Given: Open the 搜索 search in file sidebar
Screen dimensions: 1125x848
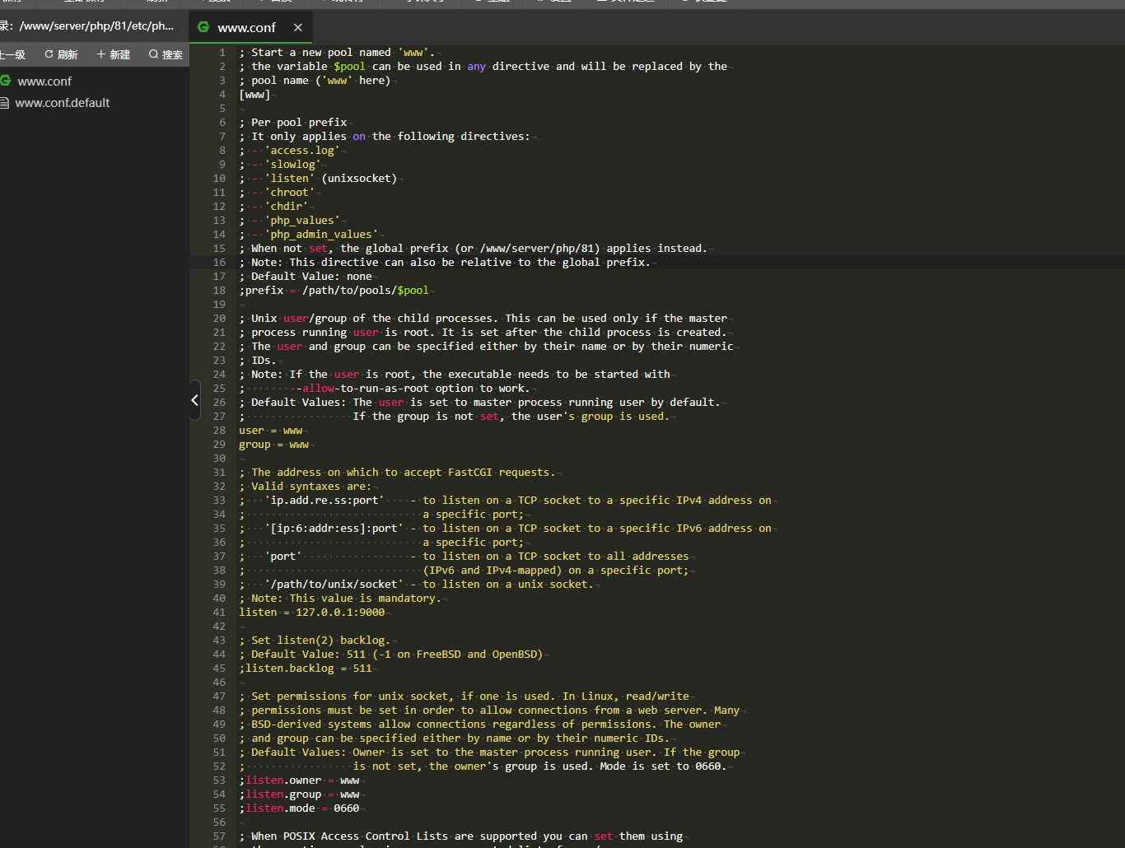Looking at the screenshot, I should (x=166, y=54).
